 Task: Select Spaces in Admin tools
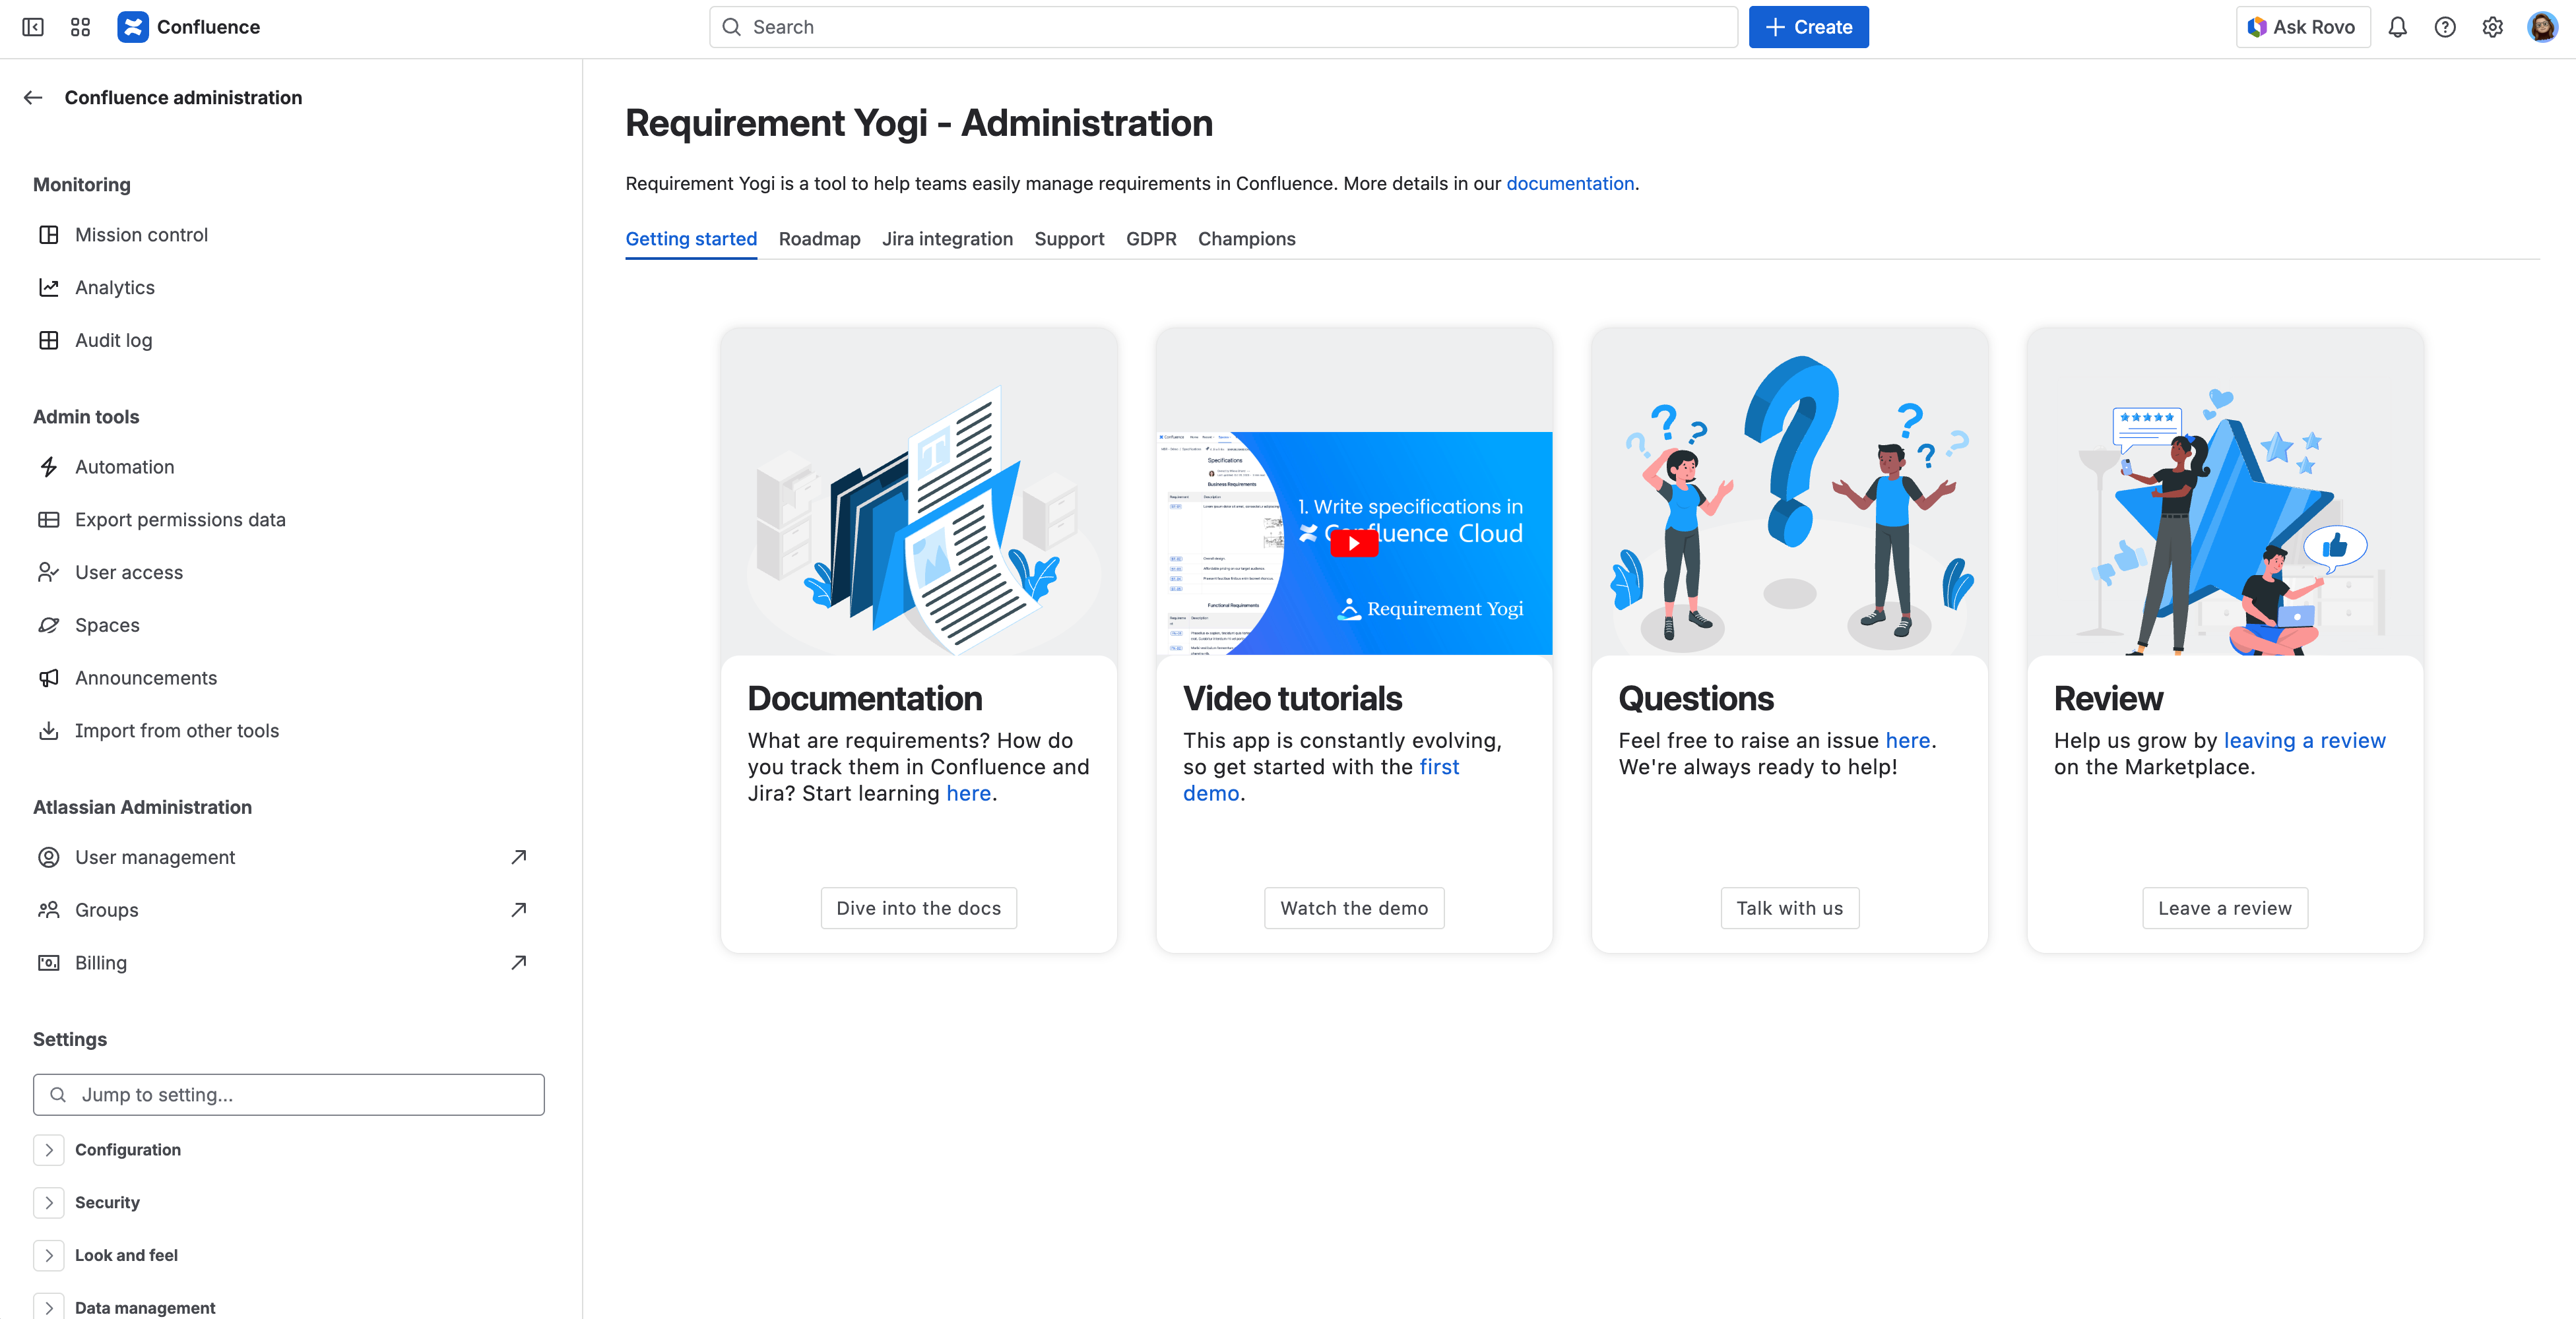tap(106, 625)
